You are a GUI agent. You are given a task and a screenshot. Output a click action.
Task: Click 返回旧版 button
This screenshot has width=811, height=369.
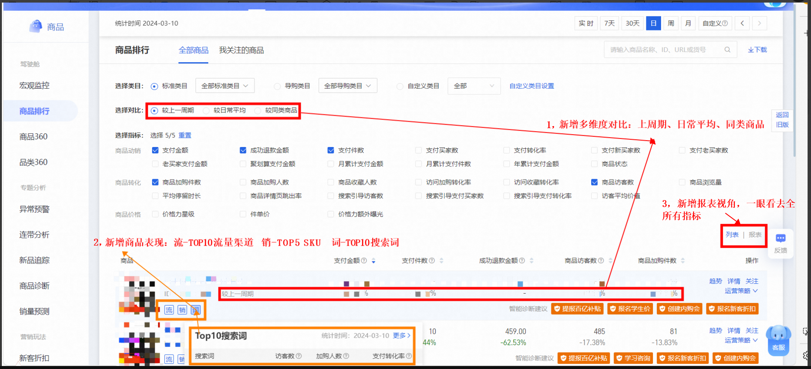782,120
